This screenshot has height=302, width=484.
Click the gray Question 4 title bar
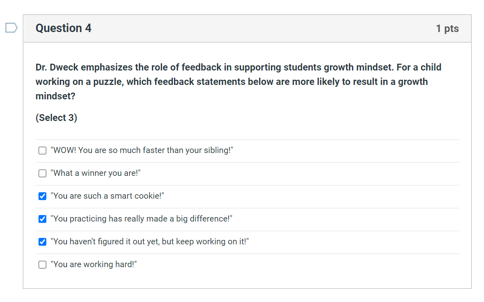coord(241,28)
